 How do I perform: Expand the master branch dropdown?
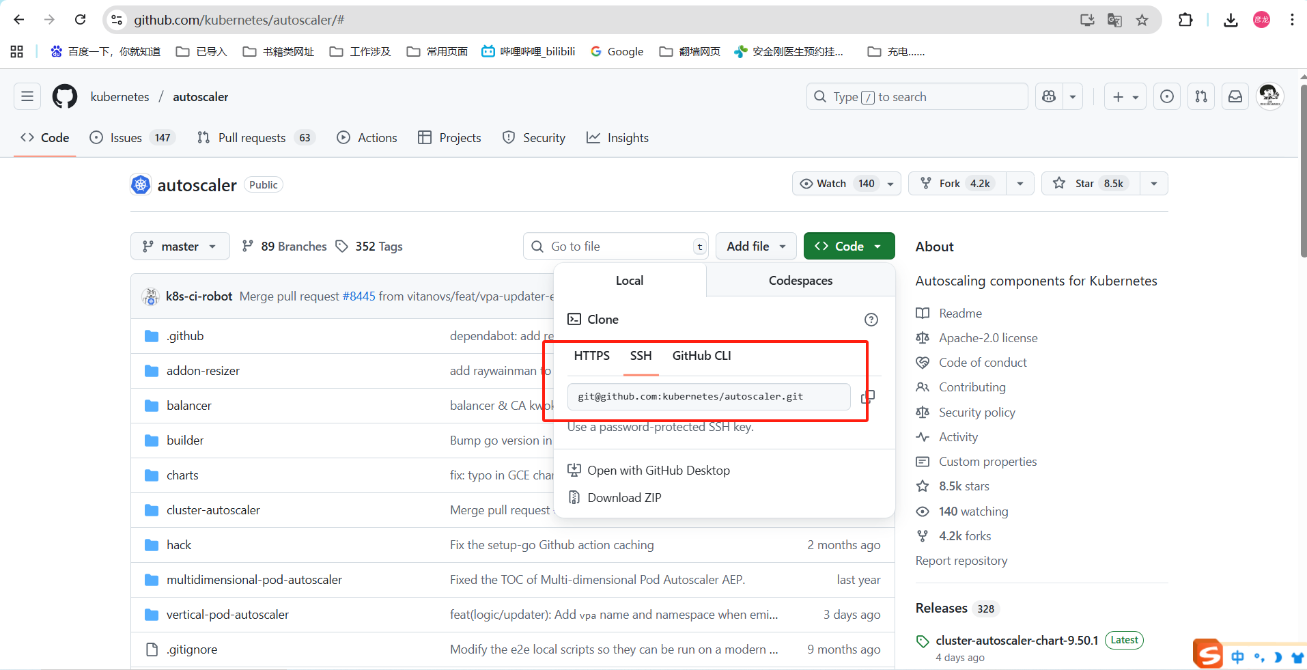180,246
